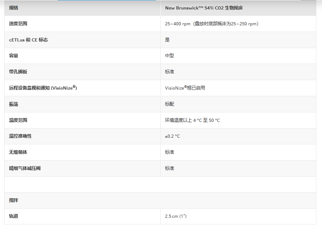Viewport: 322px width, 229px height.
Task: Select the VisioNize 框已启用 value
Action: [x=185, y=88]
